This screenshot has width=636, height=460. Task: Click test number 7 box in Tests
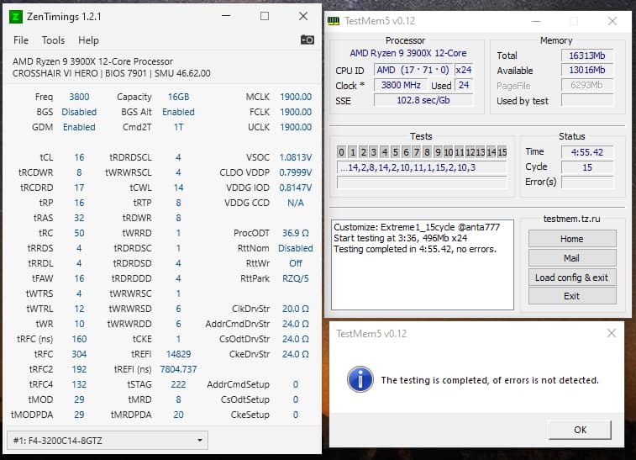tap(416, 152)
